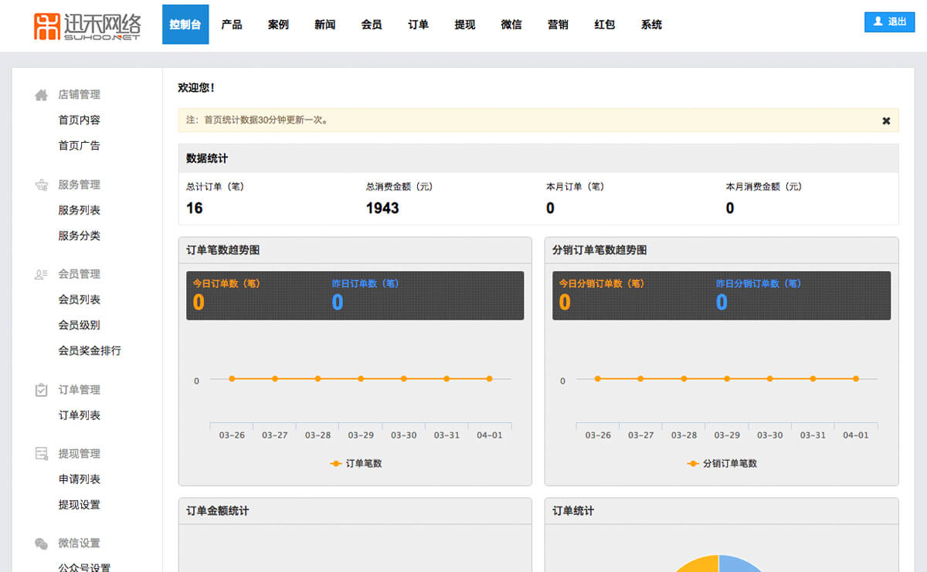
Task: Switch to the 营销 tab
Action: coord(558,25)
